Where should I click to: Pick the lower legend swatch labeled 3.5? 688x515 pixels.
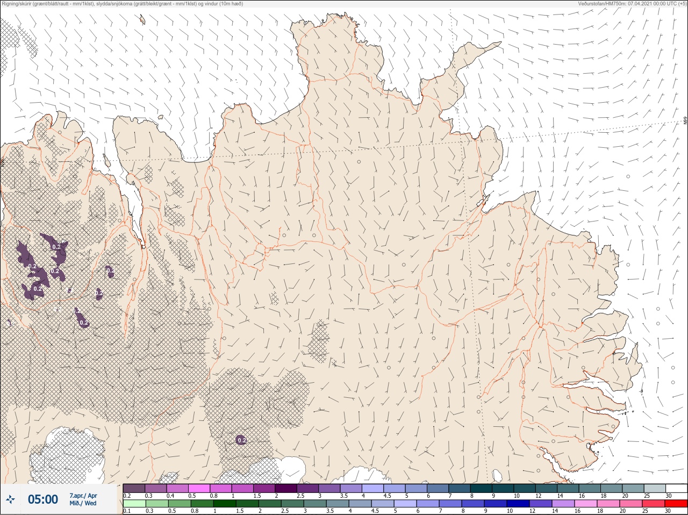point(338,504)
